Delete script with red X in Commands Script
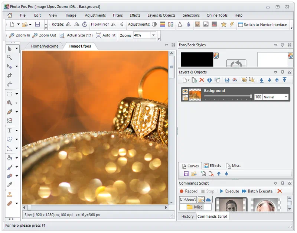The height and width of the screenshot is (233, 297). tap(280, 191)
